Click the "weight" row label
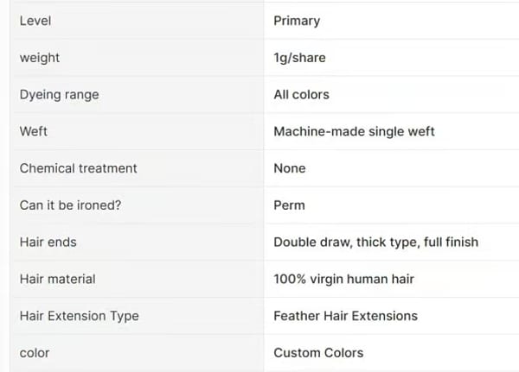The image size is (519, 372). (40, 58)
